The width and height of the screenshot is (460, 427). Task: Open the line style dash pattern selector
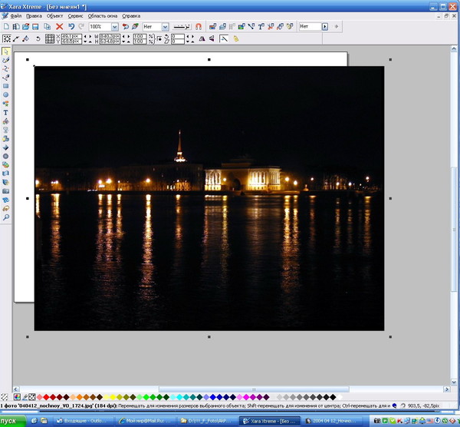point(182,27)
